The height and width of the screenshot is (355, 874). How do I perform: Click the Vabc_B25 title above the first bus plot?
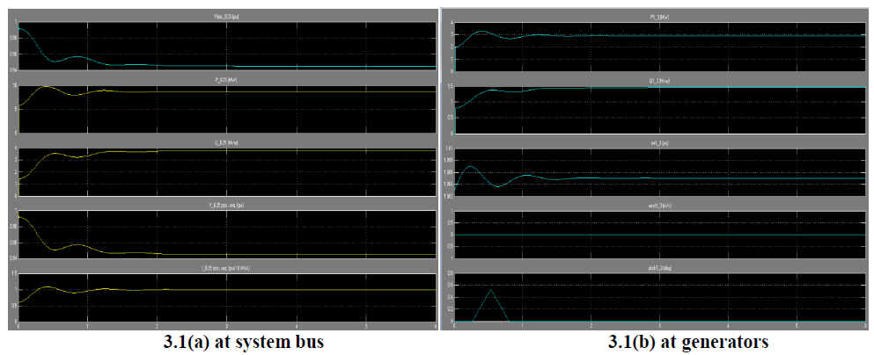click(x=227, y=17)
